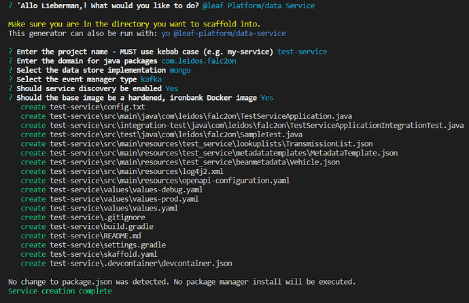This screenshot has height=303, width=469.
Task: Click the openapi-configuration.yaml path
Action: pyautogui.click(x=170, y=181)
